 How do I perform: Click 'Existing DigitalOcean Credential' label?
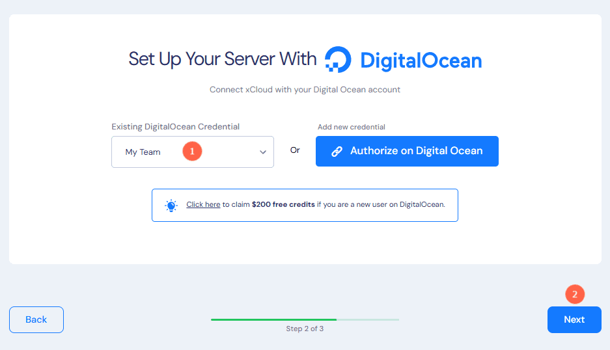coord(176,127)
